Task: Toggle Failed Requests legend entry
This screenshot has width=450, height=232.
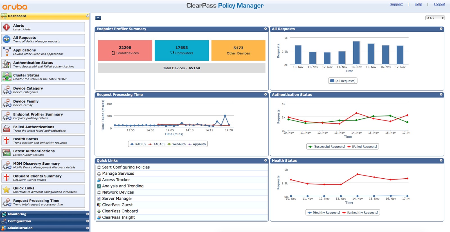Action: [x=362, y=147]
